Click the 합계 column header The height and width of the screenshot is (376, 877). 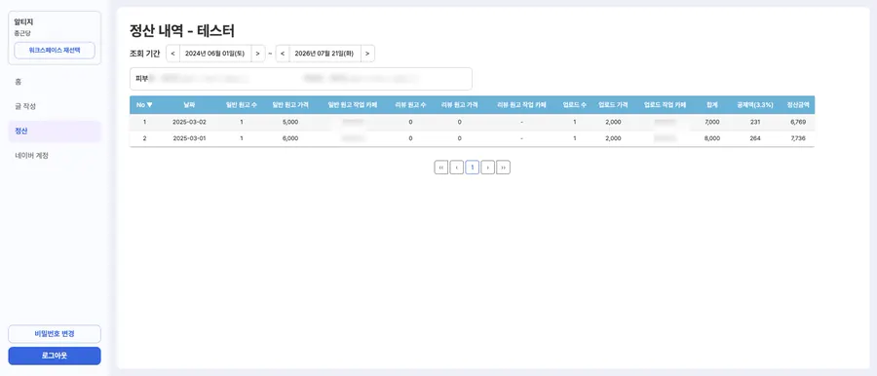712,105
